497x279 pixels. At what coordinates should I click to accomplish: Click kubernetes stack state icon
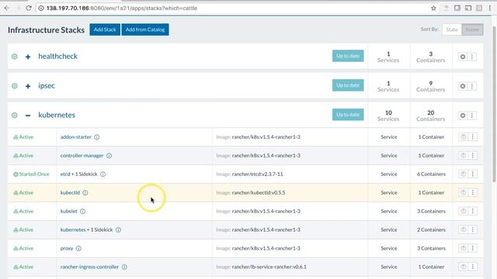pos(15,115)
